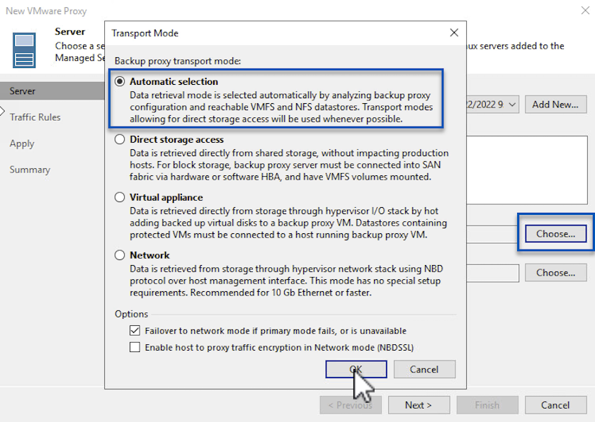The height and width of the screenshot is (422, 595).
Task: Open the Server wizard step
Action: pyautogui.click(x=52, y=91)
